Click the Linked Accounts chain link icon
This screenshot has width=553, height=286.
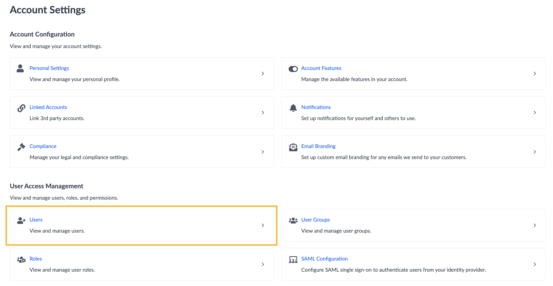[x=21, y=108]
